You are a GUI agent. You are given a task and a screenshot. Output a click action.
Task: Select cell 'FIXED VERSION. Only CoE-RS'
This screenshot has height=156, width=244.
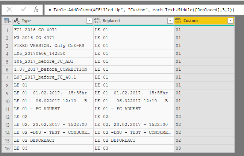tap(53, 46)
